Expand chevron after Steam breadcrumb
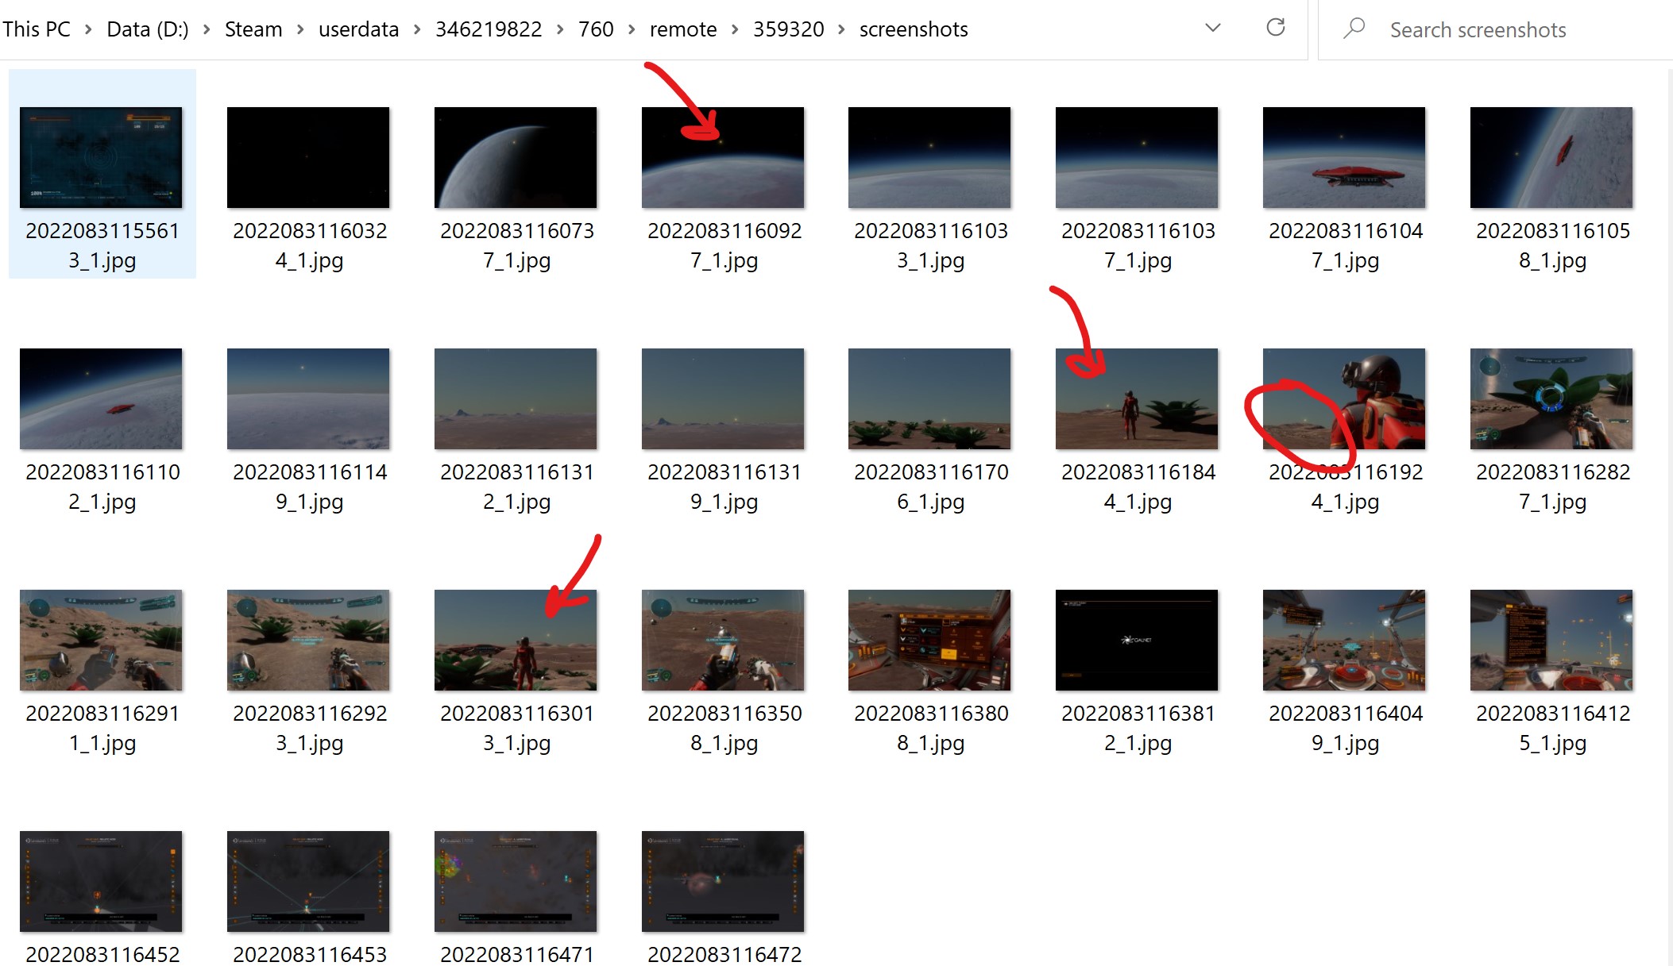This screenshot has height=966, width=1673. [x=300, y=29]
